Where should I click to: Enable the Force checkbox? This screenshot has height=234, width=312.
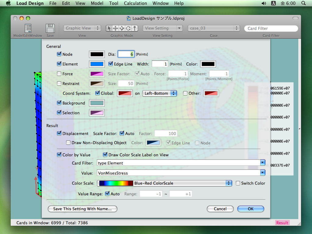pos(59,74)
